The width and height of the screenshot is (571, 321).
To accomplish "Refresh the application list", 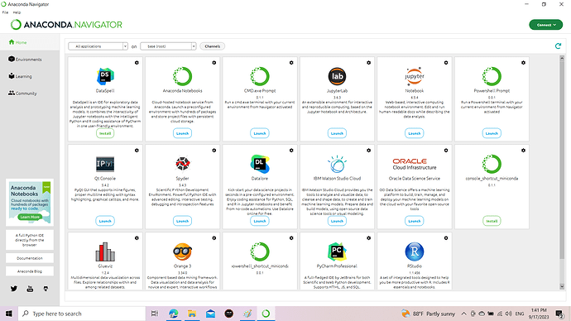I will (x=558, y=46).
